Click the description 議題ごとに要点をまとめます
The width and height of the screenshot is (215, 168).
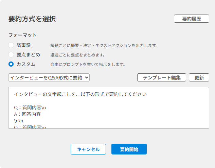pos(78,55)
